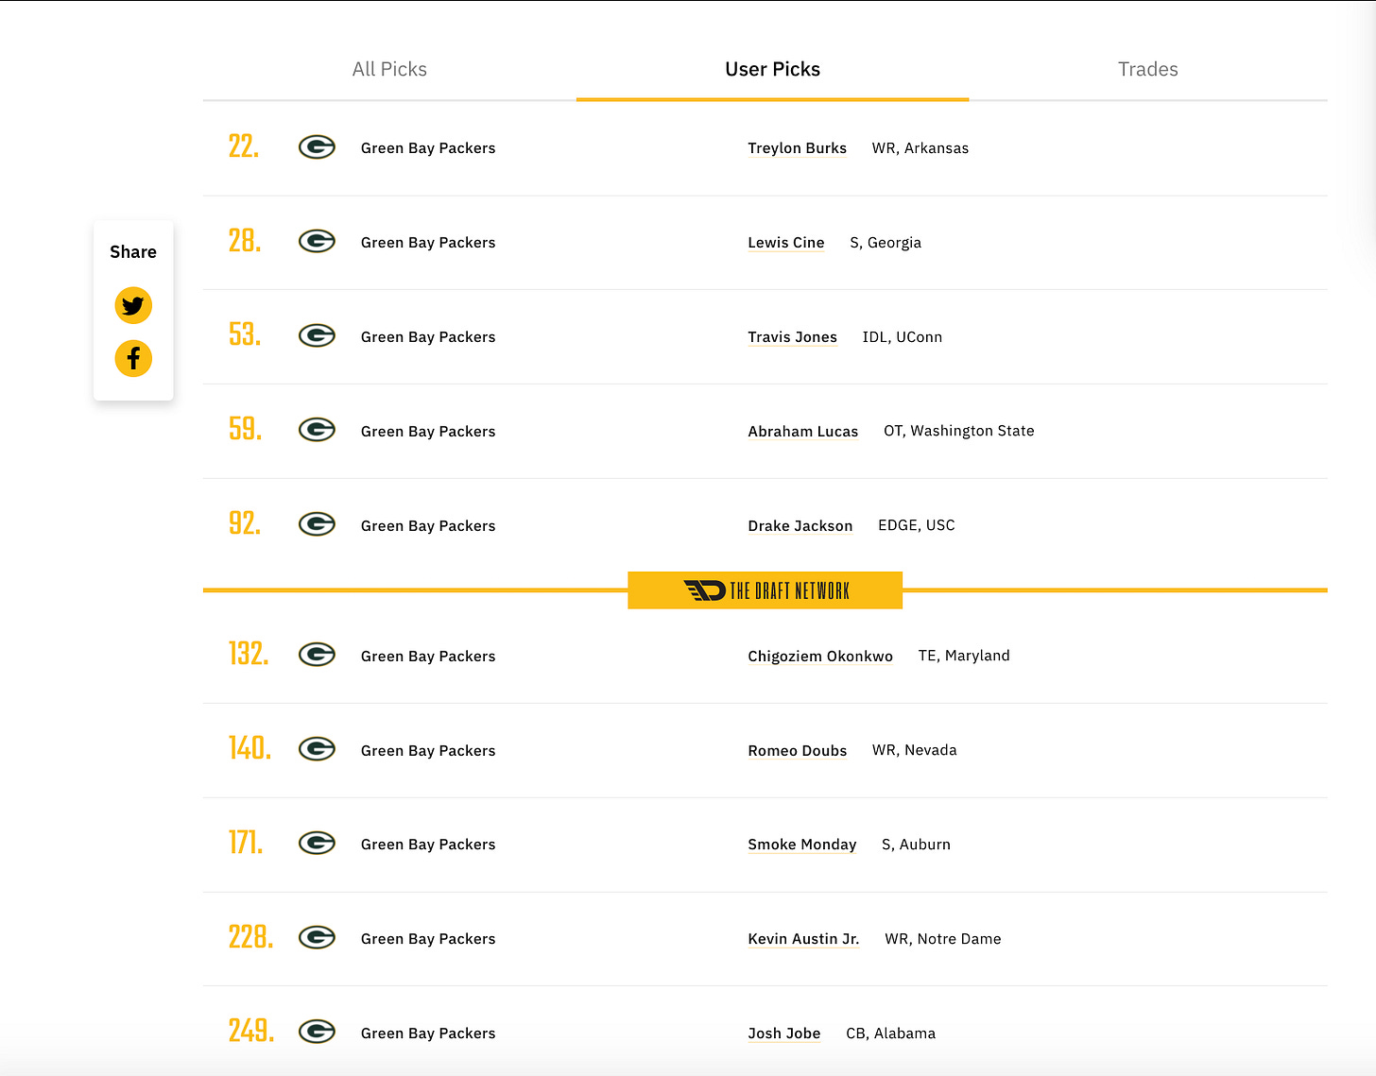Click pick number 22.
The height and width of the screenshot is (1076, 1376).
pyautogui.click(x=244, y=146)
